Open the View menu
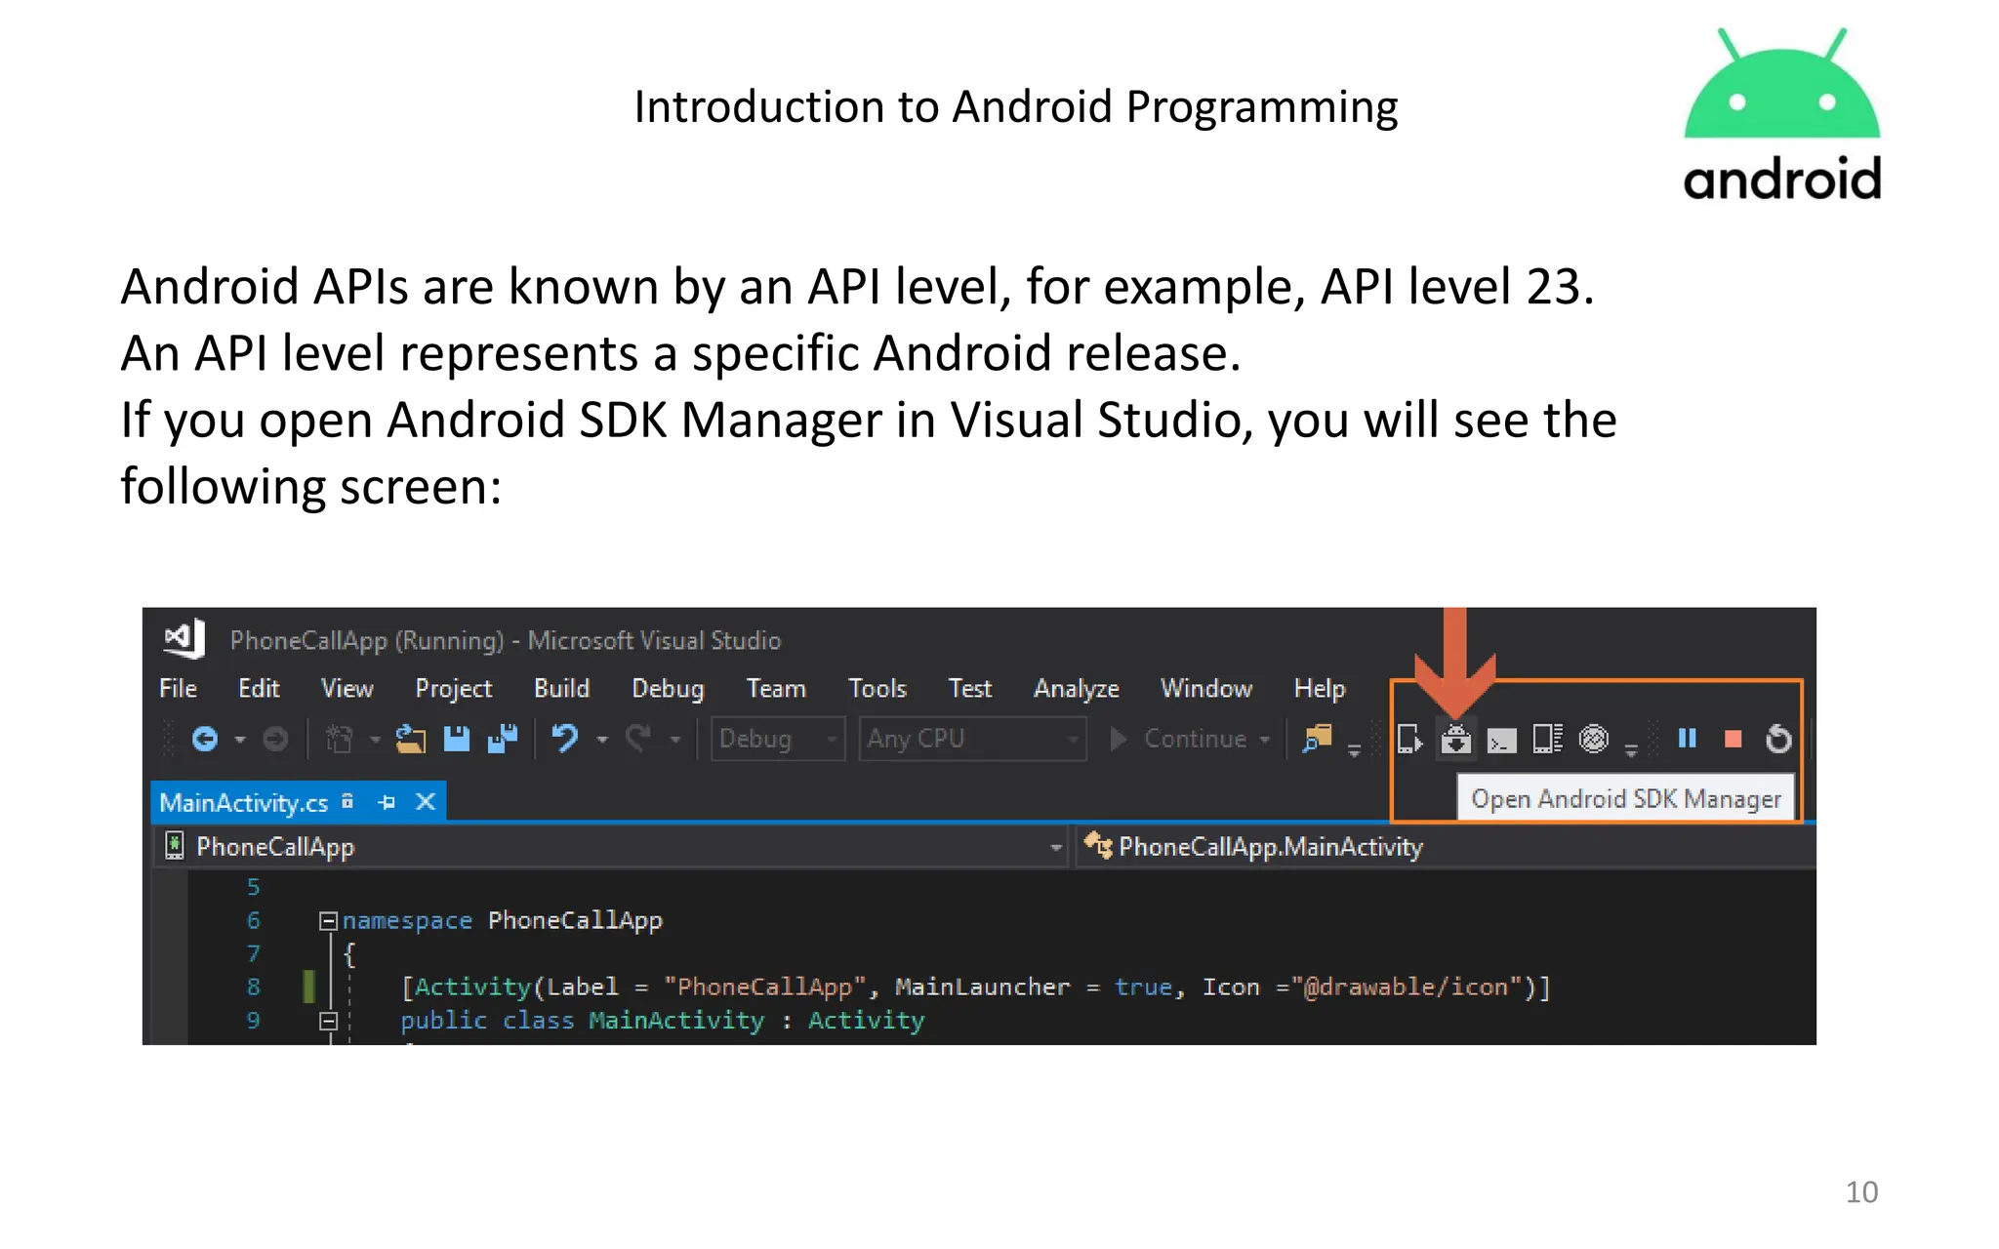This screenshot has width=1999, height=1249. pos(347,688)
